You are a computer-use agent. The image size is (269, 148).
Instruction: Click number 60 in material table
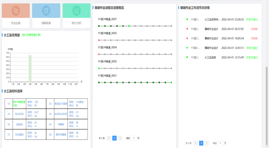pos(50,124)
